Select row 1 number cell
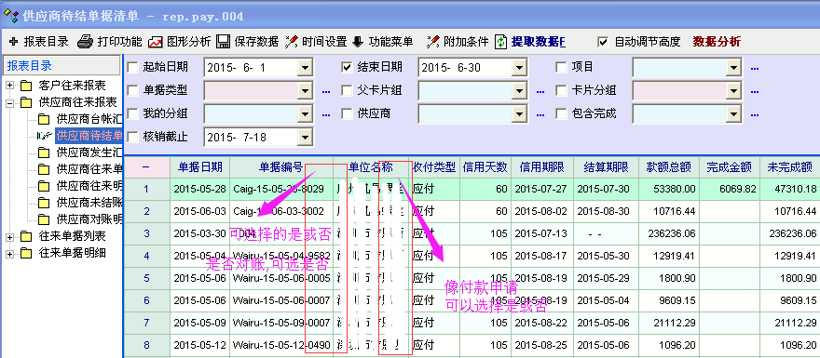 click(146, 189)
